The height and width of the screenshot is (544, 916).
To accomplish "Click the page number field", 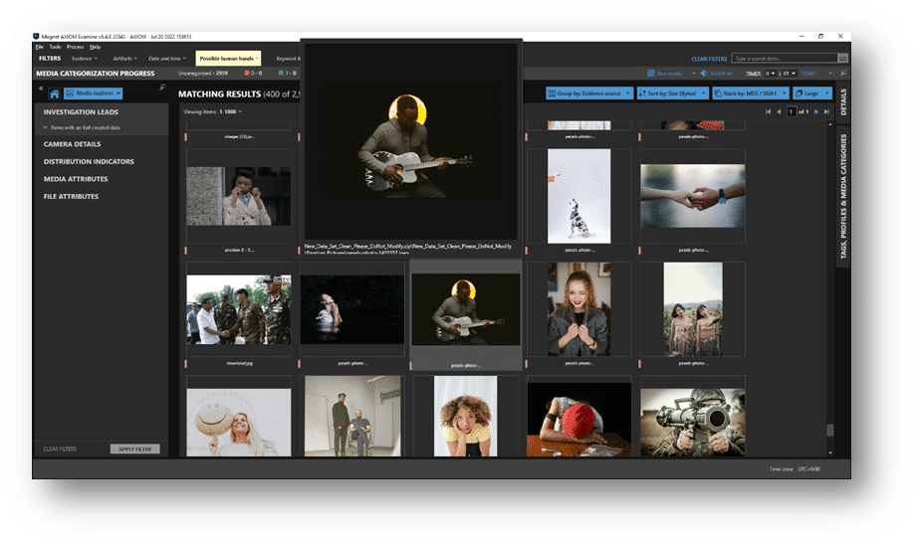I will [792, 111].
